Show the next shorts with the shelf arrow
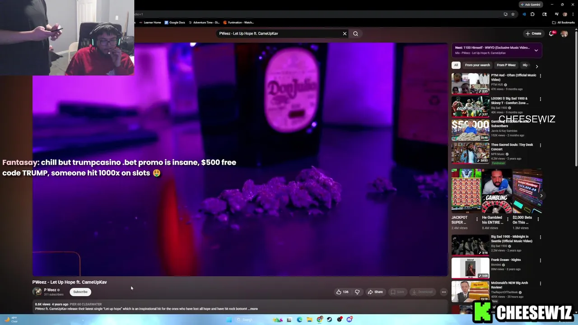 coord(541,195)
